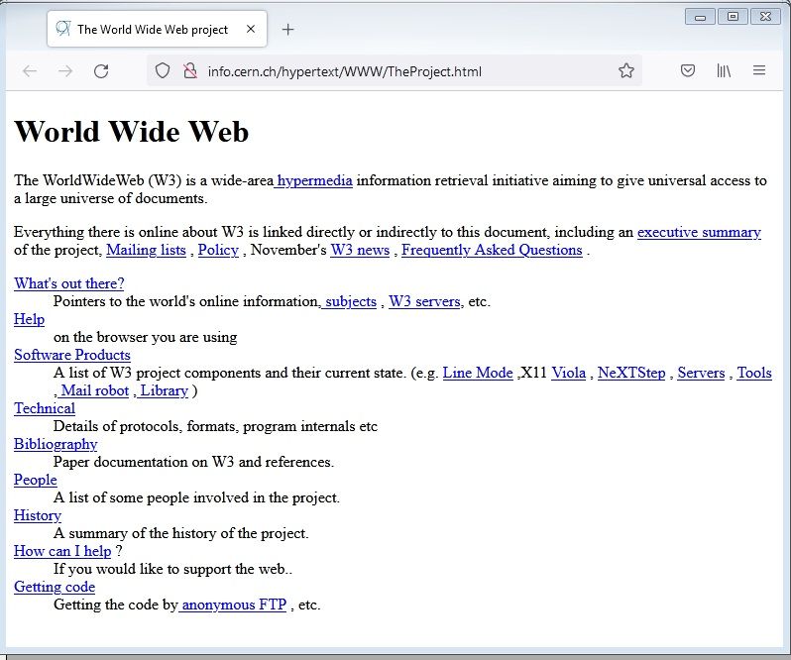The image size is (791, 660).
Task: Click the address bar URL field
Action: point(396,70)
